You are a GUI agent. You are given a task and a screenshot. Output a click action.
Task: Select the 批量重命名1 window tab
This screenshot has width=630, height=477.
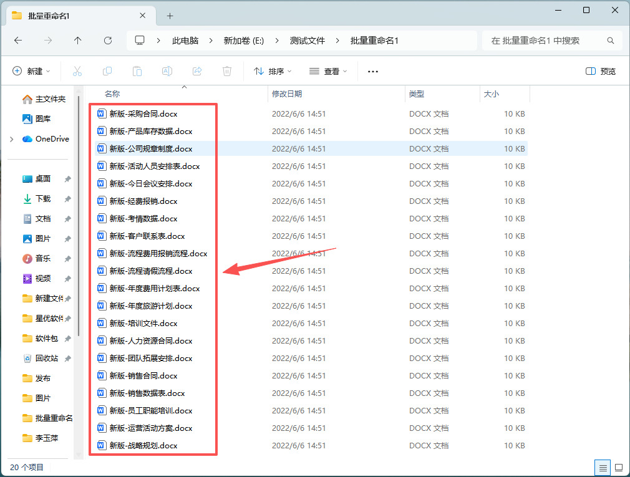(80, 16)
